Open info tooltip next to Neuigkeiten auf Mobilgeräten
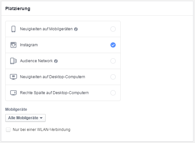The image size is (195, 143). tap(76, 29)
